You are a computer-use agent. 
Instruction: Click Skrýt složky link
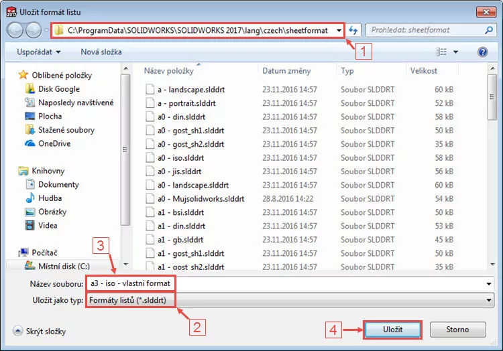point(46,331)
